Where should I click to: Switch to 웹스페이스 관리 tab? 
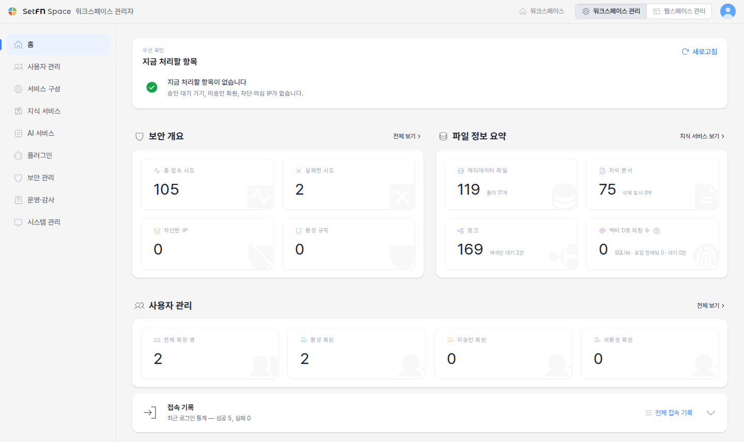tap(679, 11)
